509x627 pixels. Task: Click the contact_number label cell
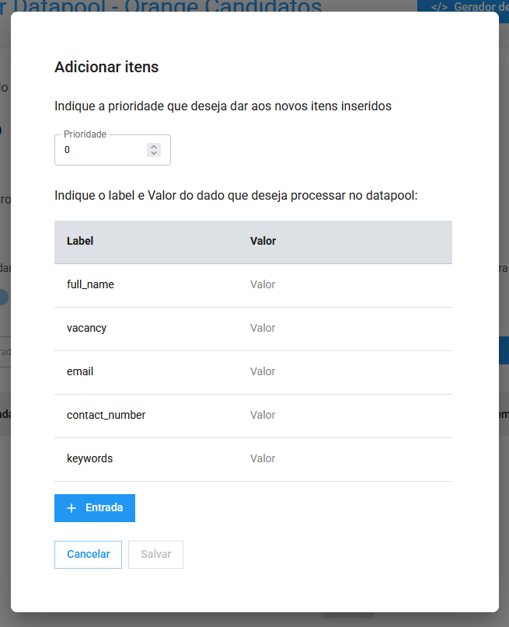[x=106, y=416]
